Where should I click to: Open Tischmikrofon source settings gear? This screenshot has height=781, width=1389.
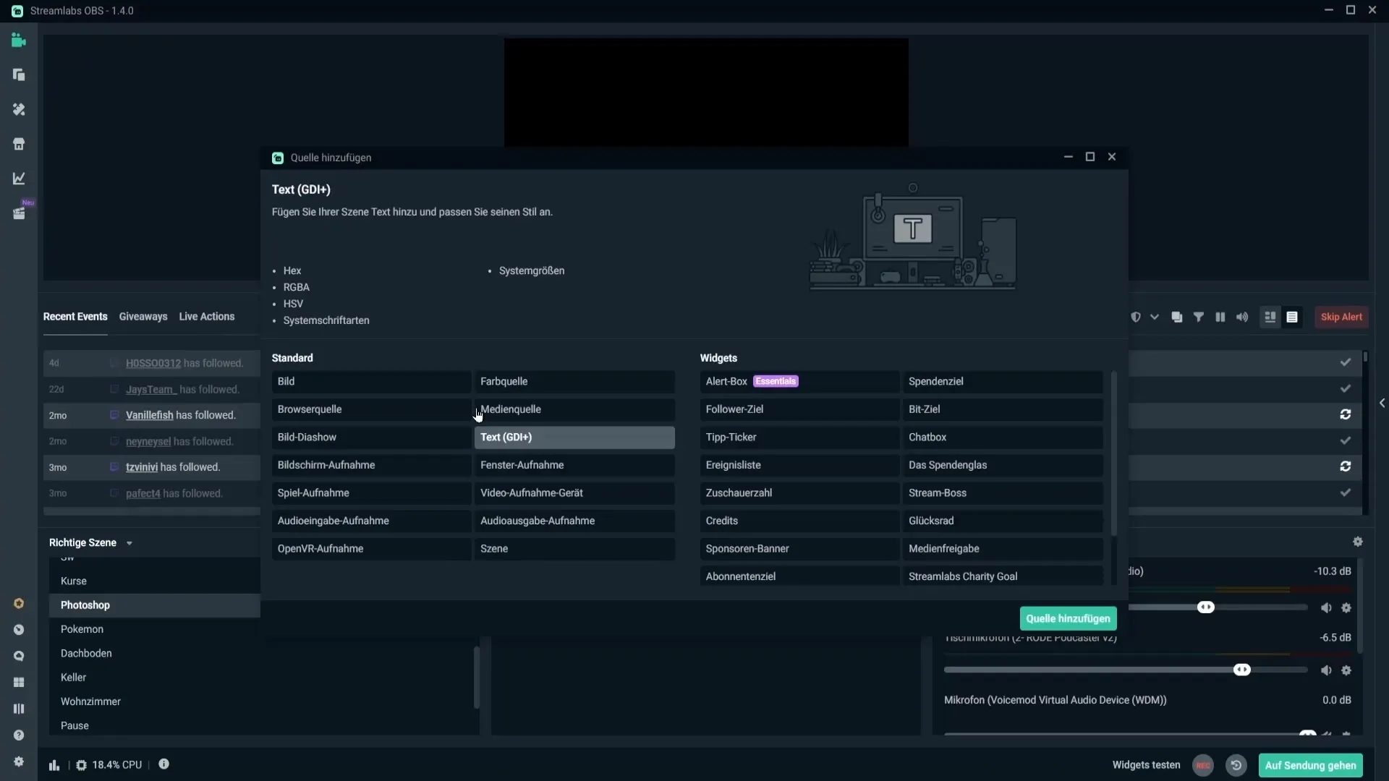pyautogui.click(x=1346, y=670)
